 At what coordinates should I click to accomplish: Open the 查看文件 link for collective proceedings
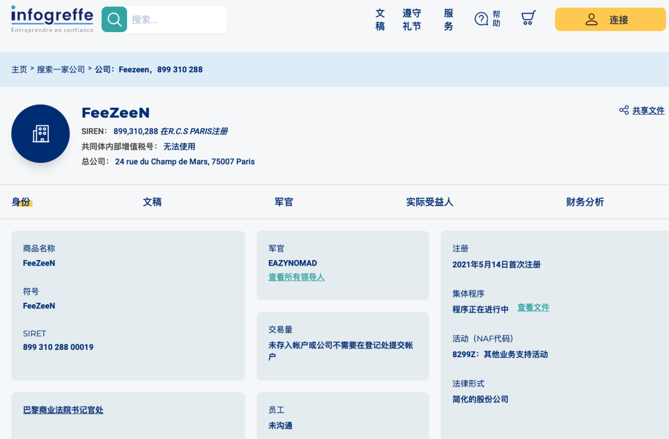click(533, 307)
